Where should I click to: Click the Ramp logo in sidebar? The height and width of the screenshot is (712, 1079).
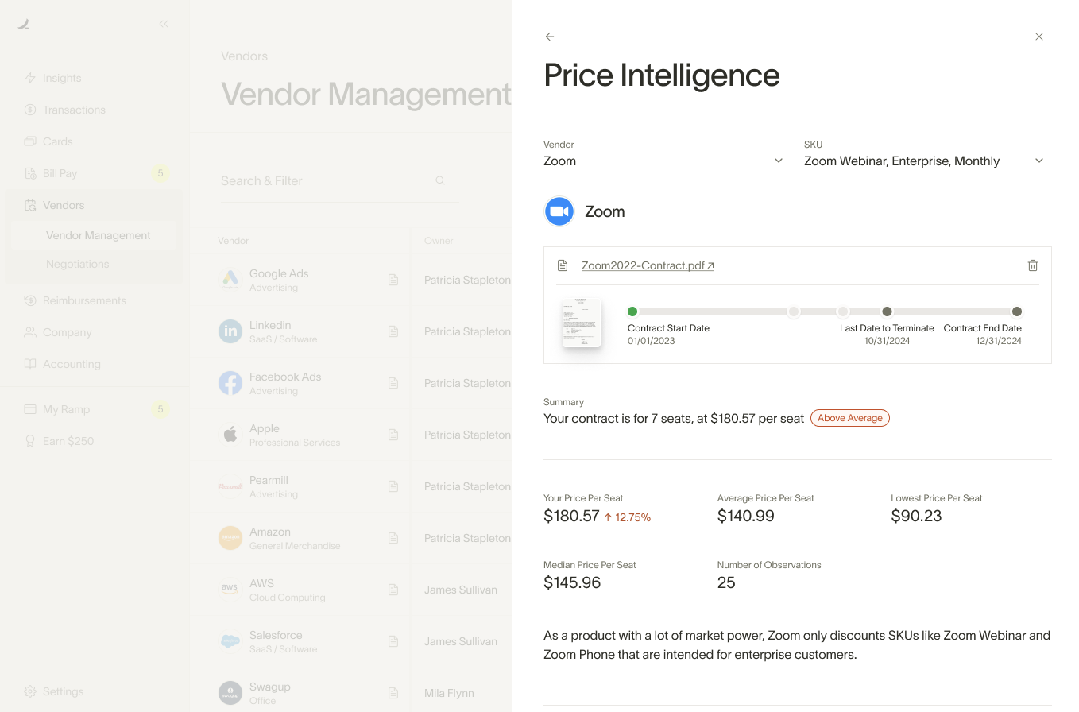pos(24,24)
